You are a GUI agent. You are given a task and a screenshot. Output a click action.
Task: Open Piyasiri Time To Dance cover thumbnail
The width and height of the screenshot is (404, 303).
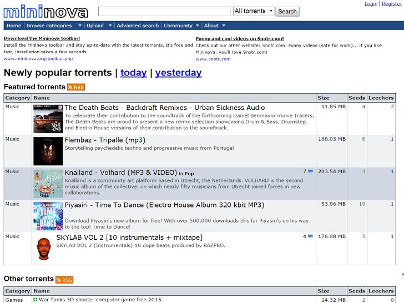click(x=48, y=216)
